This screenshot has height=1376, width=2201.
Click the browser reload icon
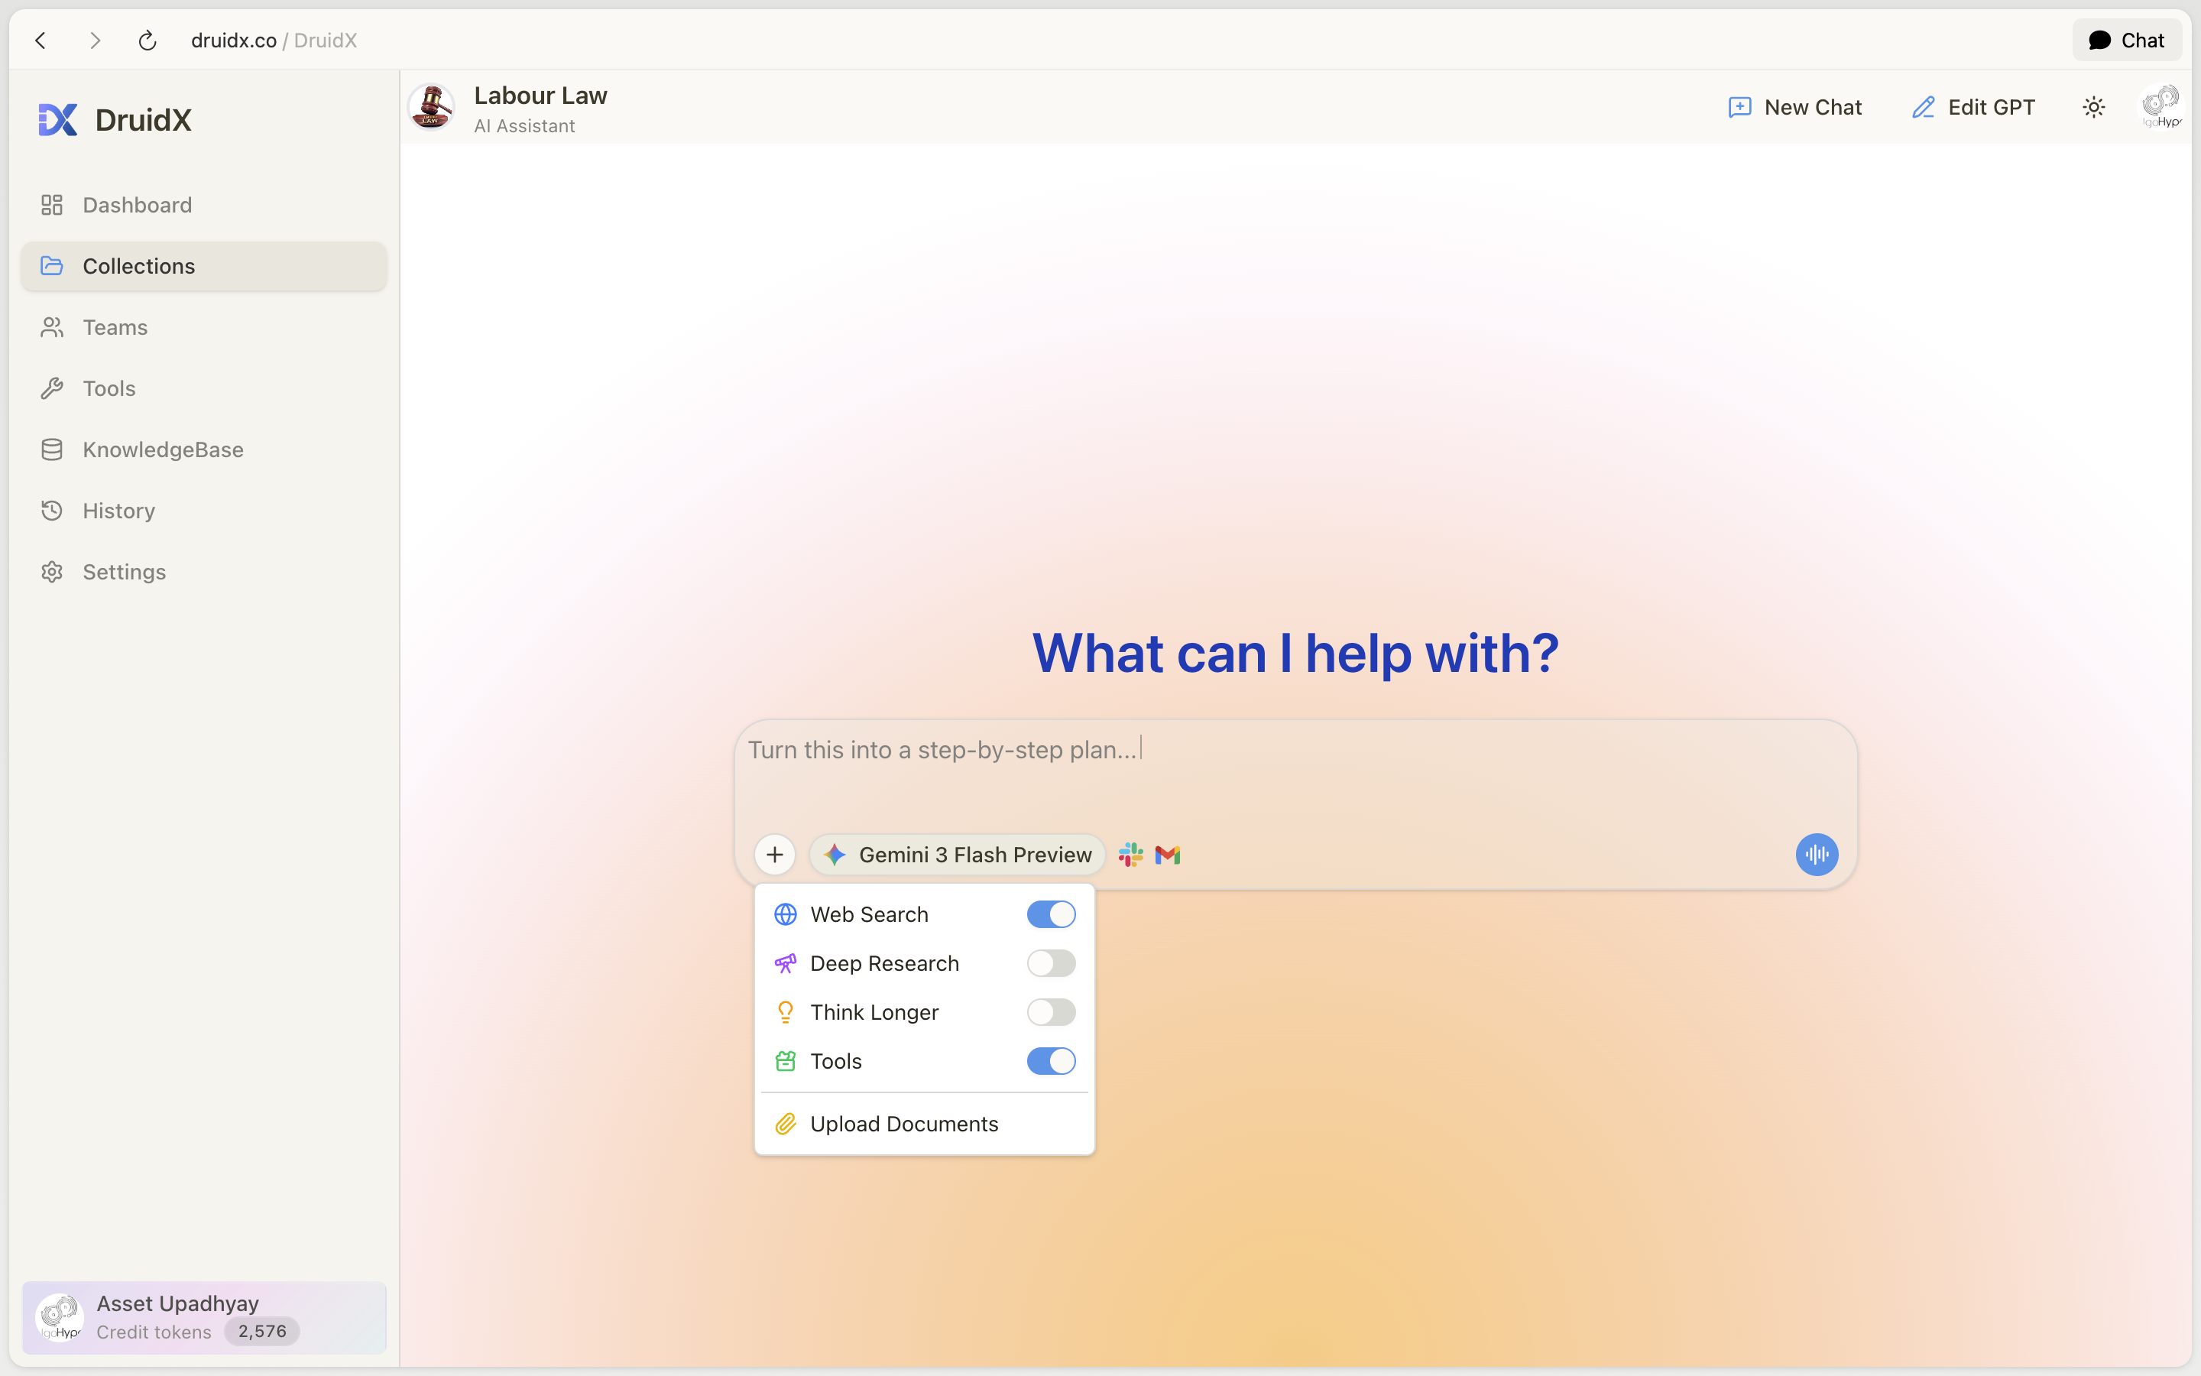point(147,40)
